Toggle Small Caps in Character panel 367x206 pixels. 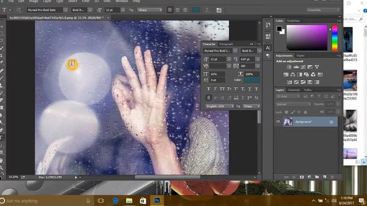point(229,89)
